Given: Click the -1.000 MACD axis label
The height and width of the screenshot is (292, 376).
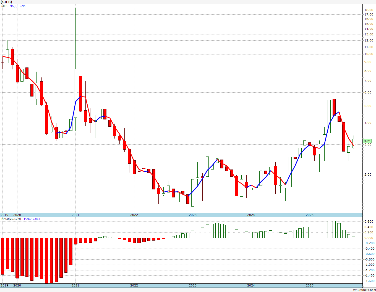Looking at the screenshot, I should (x=369, y=265).
